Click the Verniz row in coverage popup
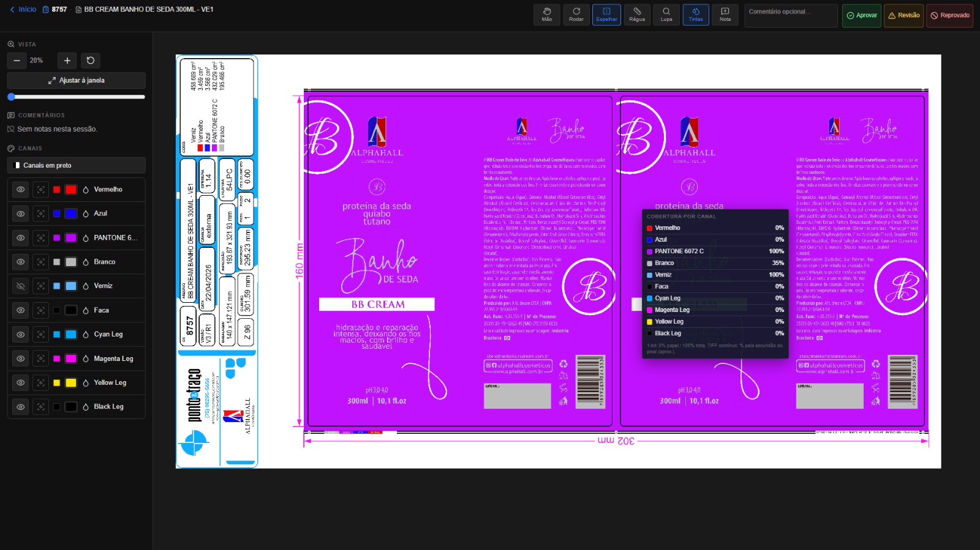The height and width of the screenshot is (550, 980). [715, 275]
